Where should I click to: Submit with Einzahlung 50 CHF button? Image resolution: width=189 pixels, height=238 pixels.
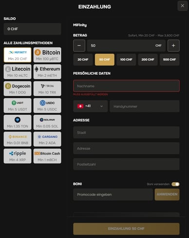coord(126,229)
